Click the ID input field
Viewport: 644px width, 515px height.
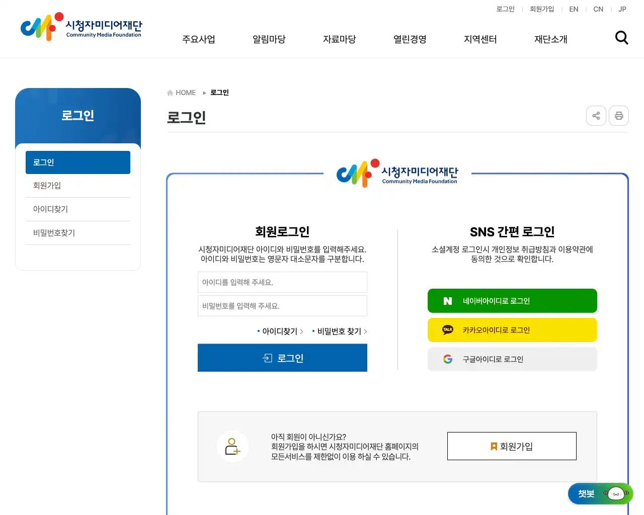pyautogui.click(x=282, y=282)
